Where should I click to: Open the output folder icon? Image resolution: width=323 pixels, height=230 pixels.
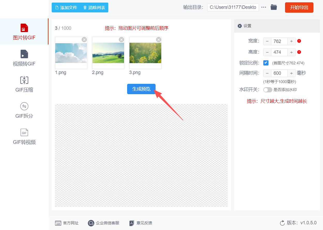(274, 7)
